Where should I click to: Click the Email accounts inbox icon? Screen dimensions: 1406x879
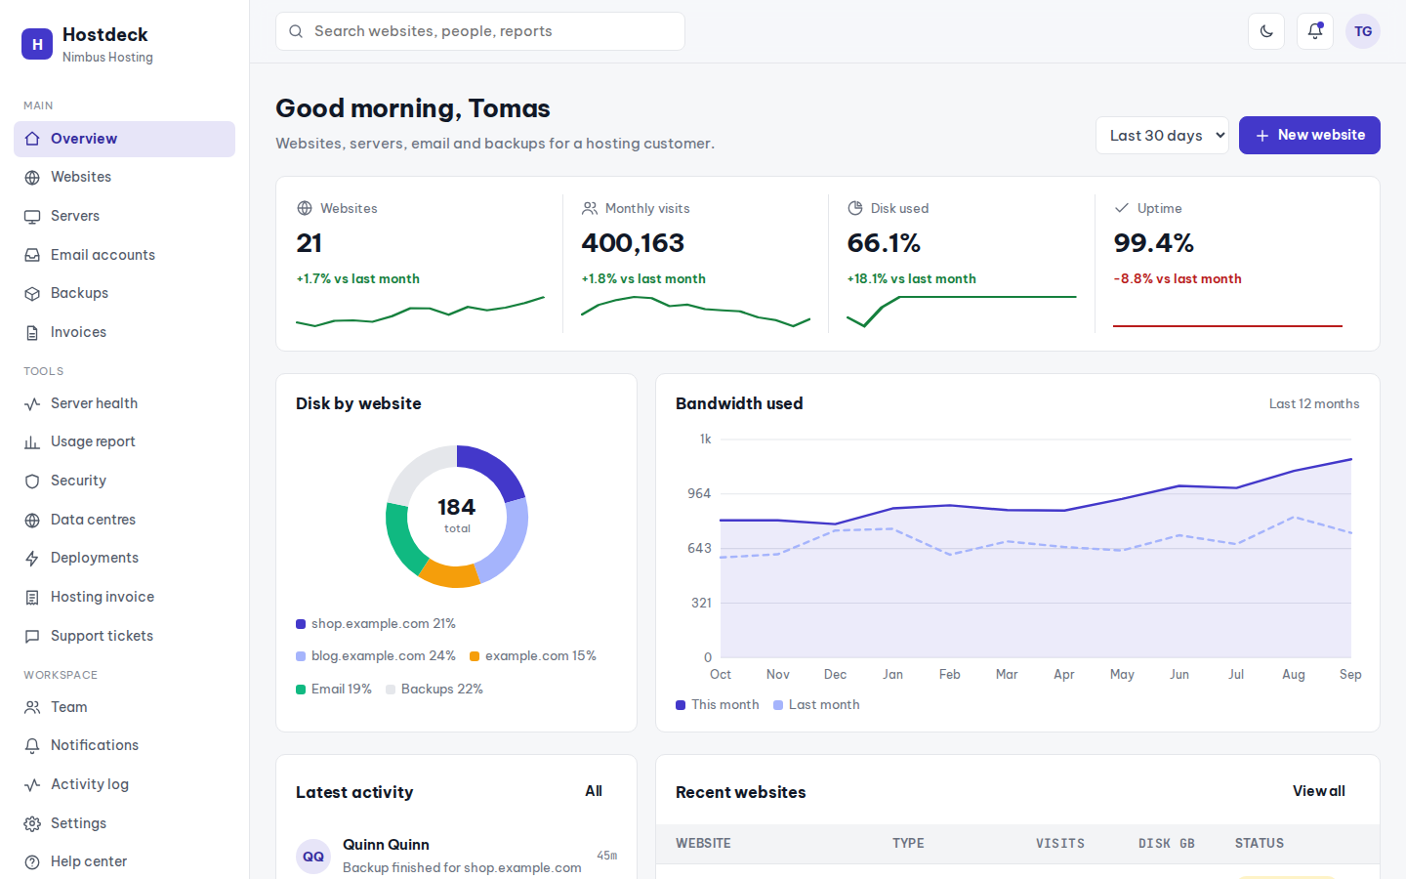click(32, 255)
